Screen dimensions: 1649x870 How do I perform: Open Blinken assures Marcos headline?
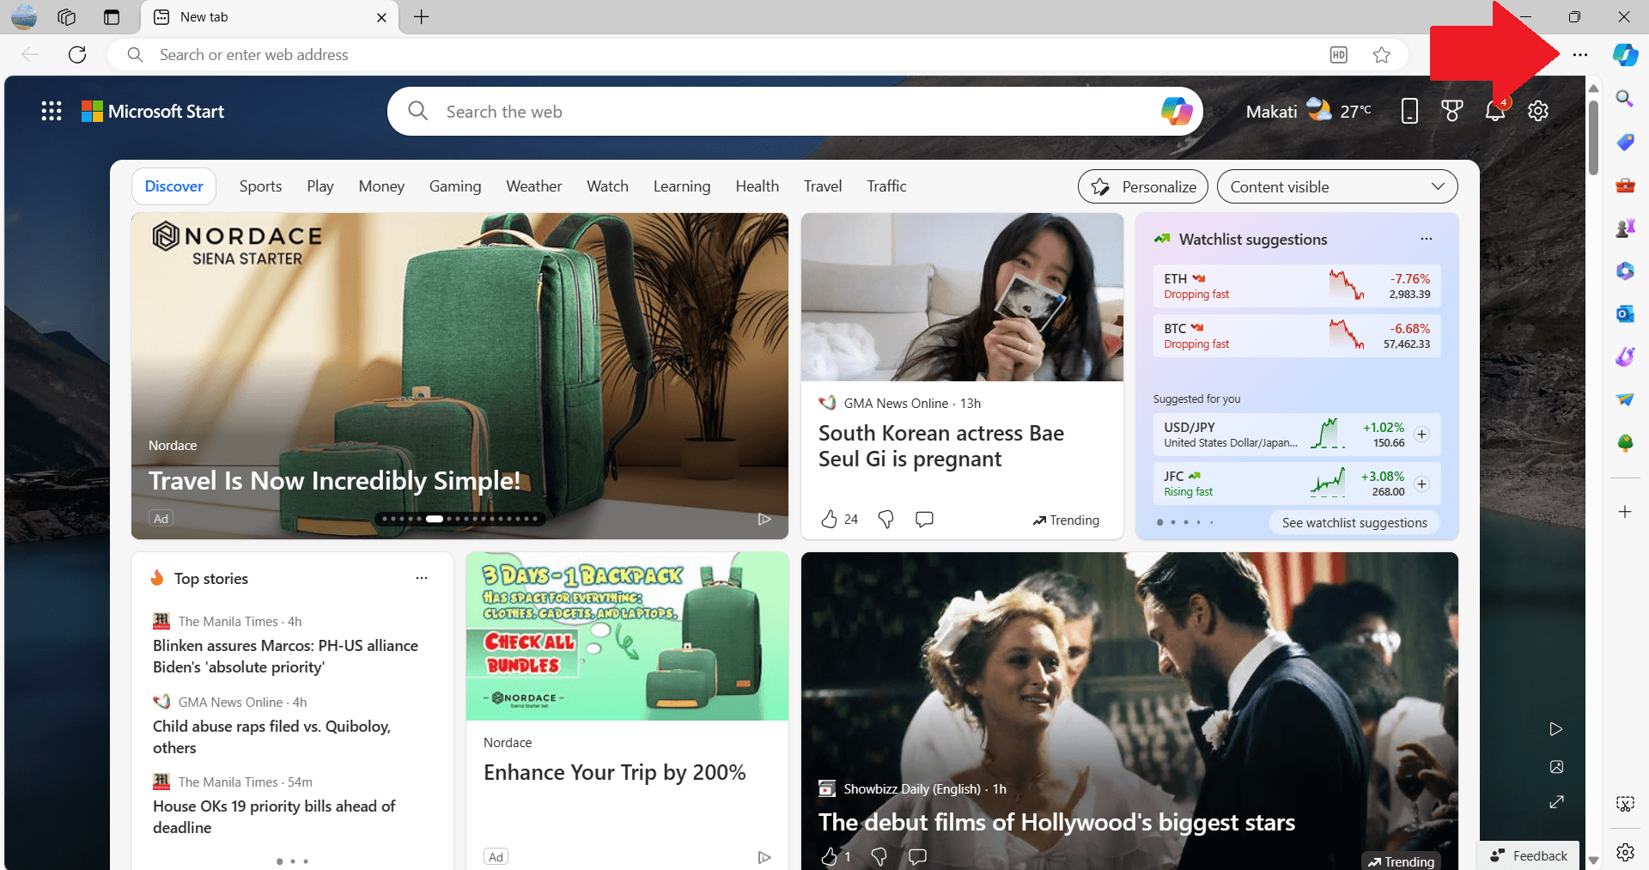(x=285, y=656)
